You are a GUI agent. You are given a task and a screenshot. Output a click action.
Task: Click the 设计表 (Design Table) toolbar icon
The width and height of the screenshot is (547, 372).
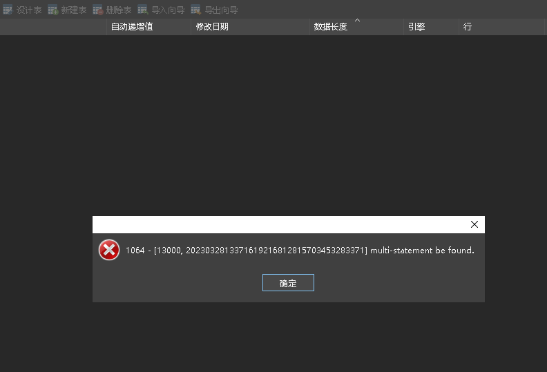[8, 10]
